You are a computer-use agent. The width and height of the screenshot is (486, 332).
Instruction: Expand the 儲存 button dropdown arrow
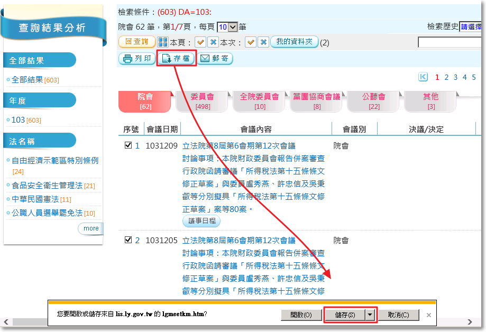tap(370, 315)
